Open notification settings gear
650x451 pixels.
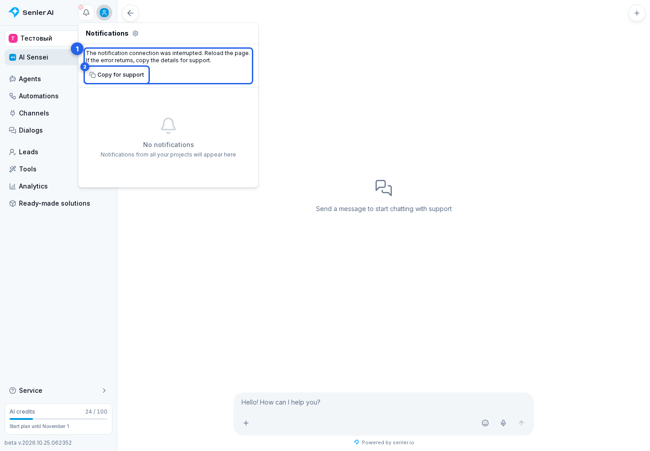coord(135,33)
